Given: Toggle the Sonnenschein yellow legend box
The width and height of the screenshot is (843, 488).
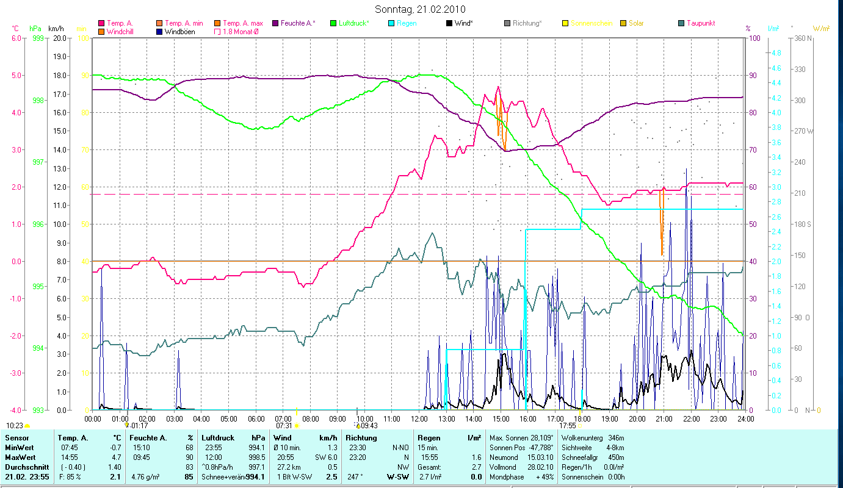Looking at the screenshot, I should (x=565, y=23).
